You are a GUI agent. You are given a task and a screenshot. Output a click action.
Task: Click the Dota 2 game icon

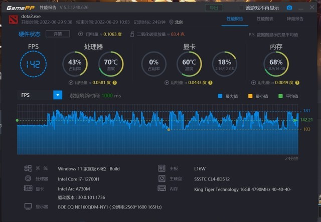(x=14, y=20)
